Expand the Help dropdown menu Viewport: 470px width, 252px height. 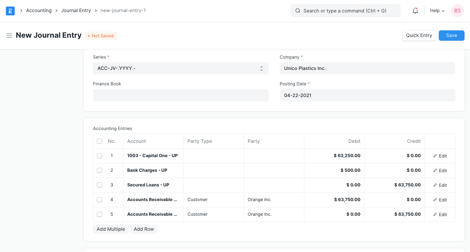pyautogui.click(x=437, y=11)
